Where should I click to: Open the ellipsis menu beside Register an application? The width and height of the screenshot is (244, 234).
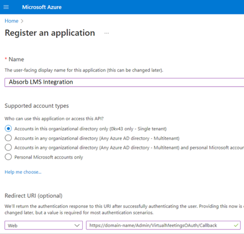coord(107,33)
